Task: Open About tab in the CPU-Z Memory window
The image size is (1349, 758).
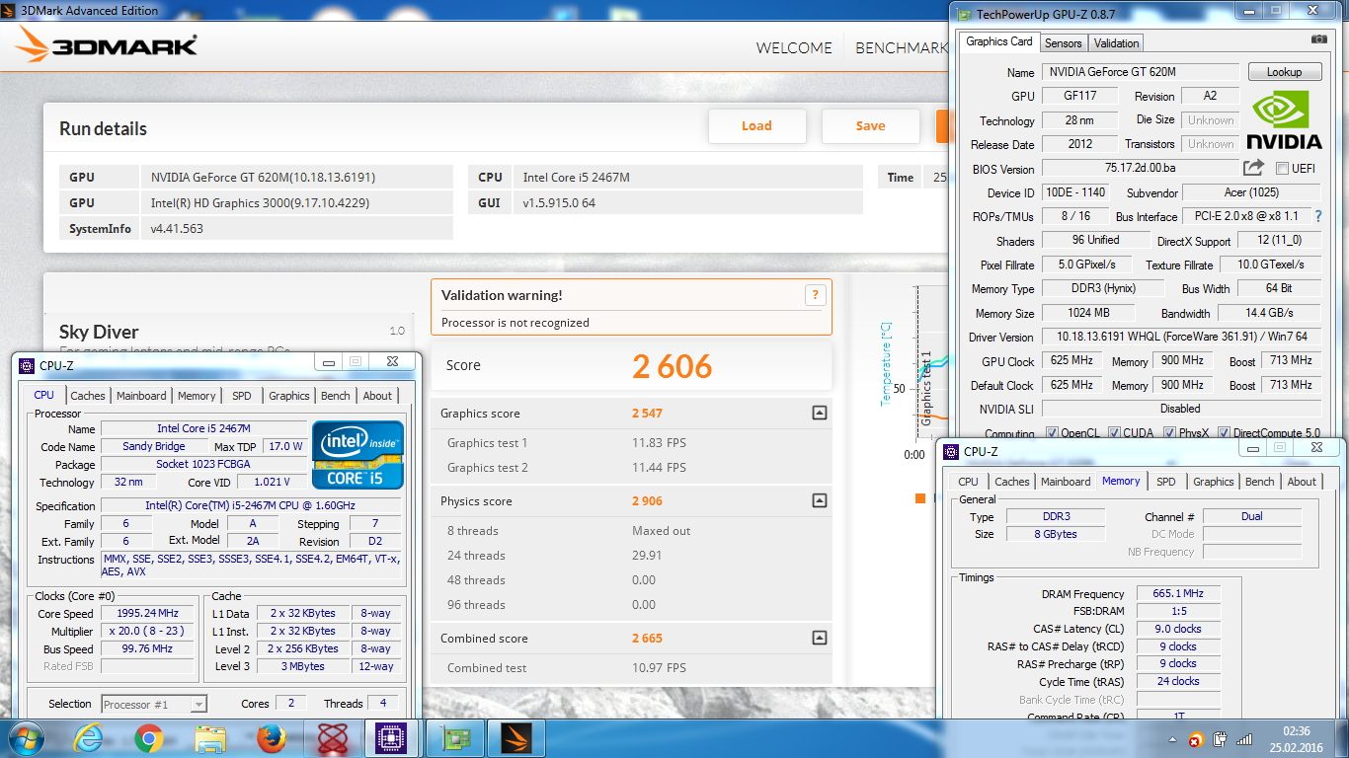Action: coord(1302,482)
